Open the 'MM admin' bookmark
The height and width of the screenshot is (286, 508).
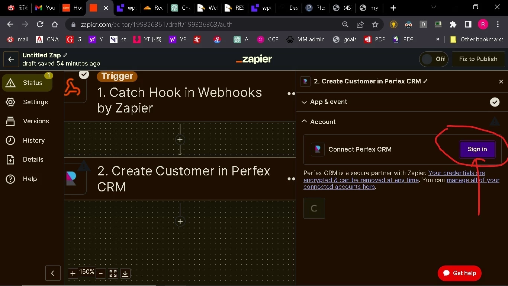(306, 39)
